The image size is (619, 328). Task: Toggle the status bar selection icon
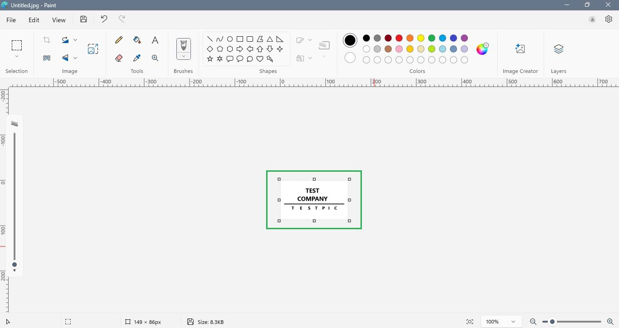68,322
